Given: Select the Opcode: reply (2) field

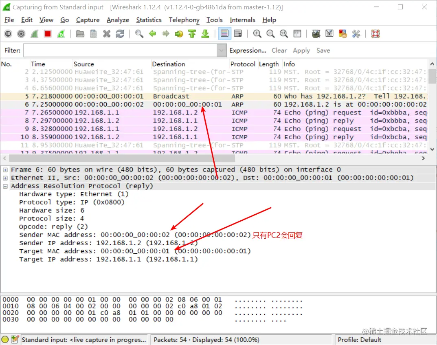Looking at the screenshot, I should 53,226.
